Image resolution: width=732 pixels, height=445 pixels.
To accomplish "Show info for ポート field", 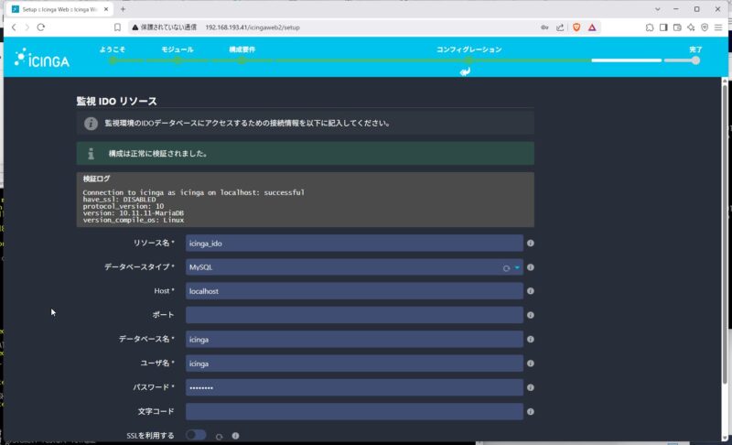I will 531,315.
